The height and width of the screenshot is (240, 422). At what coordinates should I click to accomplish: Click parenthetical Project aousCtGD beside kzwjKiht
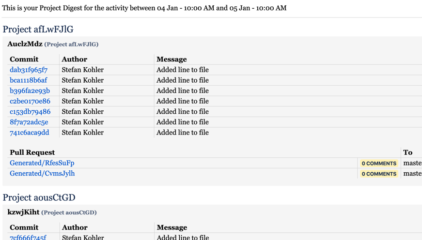tap(69, 212)
